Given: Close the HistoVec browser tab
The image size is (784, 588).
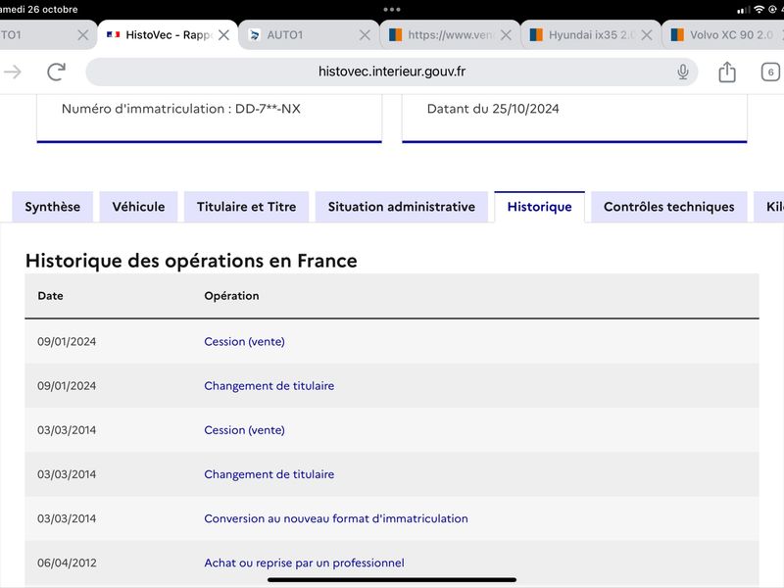Looking at the screenshot, I should (224, 35).
